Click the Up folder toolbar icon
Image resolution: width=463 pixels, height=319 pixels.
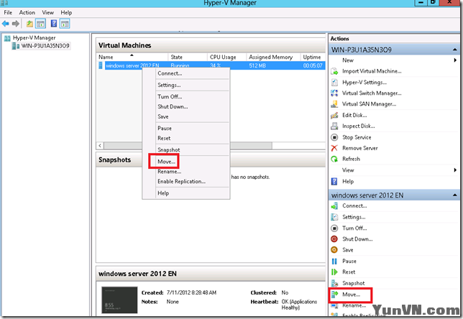pyautogui.click(x=29, y=24)
